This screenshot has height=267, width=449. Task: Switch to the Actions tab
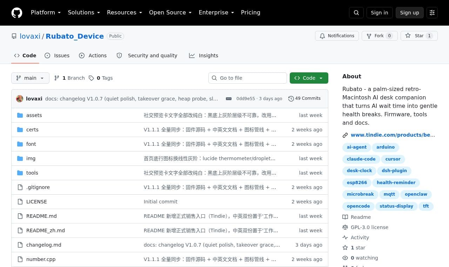tap(93, 56)
